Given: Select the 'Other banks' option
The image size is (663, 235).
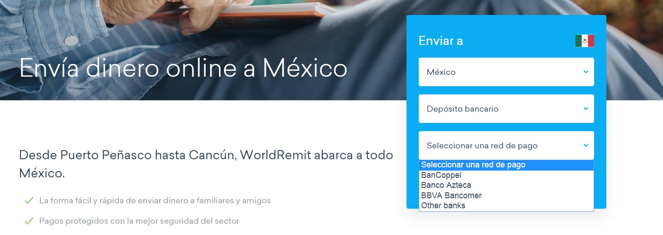Looking at the screenshot, I should click(443, 206).
